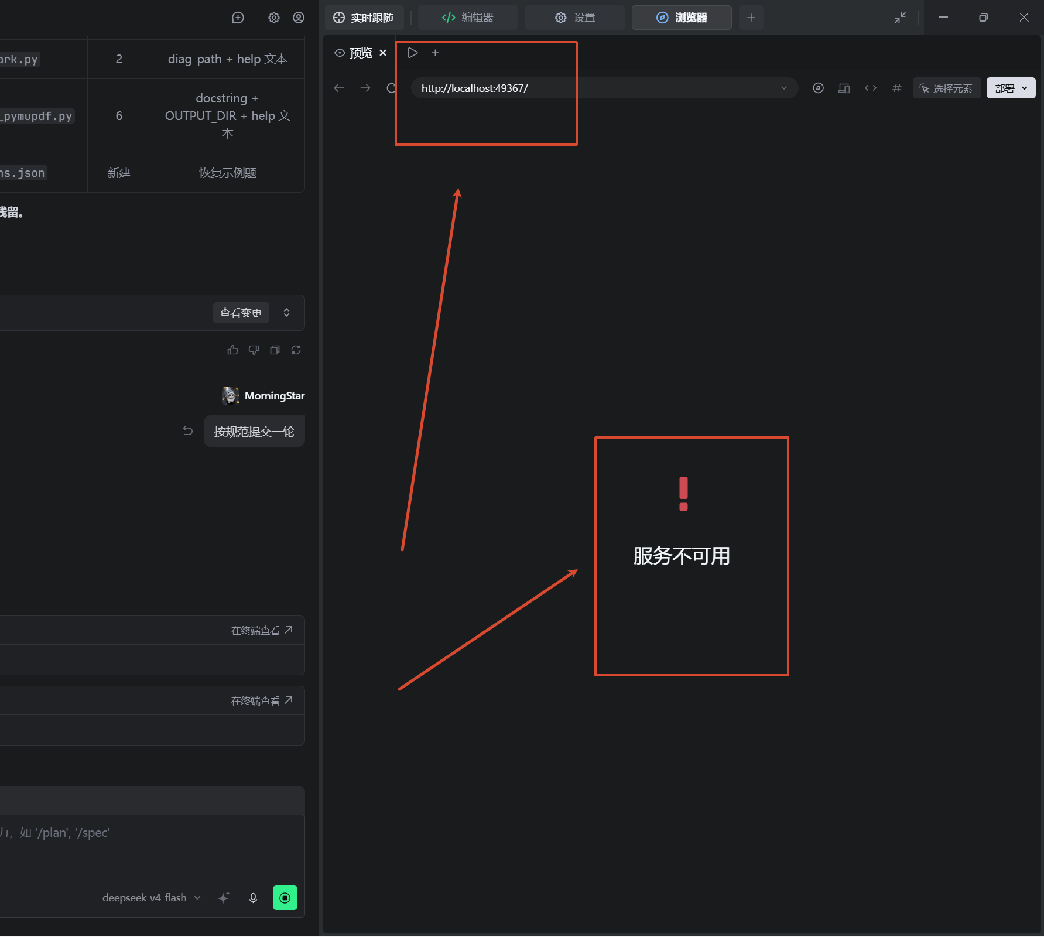Undo the message 按规范提交一轮
Image resolution: width=1044 pixels, height=937 pixels.
(x=187, y=431)
